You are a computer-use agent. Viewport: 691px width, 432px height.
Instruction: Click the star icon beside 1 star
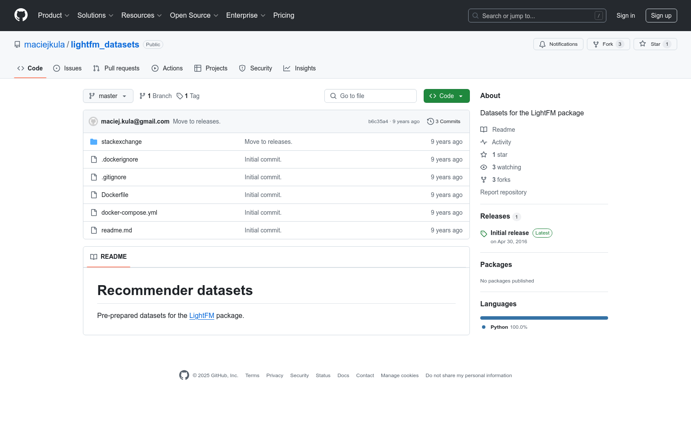pyautogui.click(x=484, y=155)
